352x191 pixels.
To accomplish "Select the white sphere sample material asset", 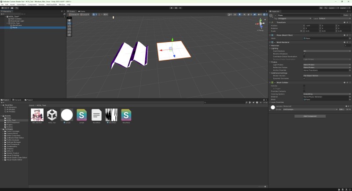I will pyautogui.click(x=67, y=115).
